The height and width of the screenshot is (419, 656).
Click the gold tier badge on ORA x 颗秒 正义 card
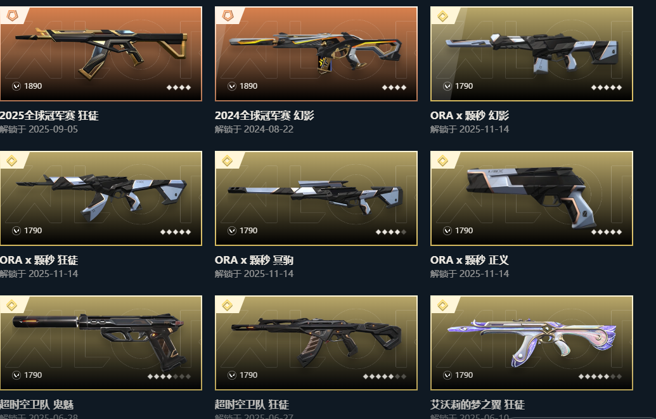[x=442, y=161]
